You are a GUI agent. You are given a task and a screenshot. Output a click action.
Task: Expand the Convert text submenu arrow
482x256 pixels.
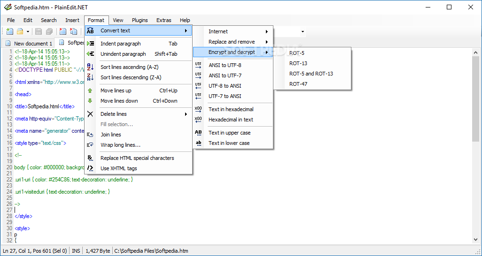[x=186, y=30]
